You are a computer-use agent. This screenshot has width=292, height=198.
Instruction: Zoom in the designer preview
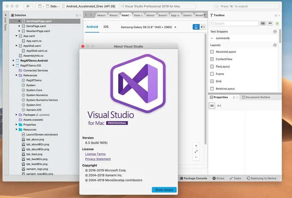click(196, 146)
